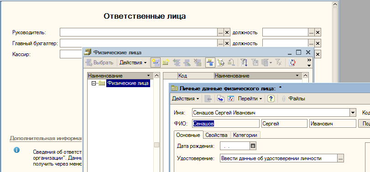Click the folder icon of the Физические лица node
Image resolution: width=370 pixels, height=172 pixels.
(102, 83)
